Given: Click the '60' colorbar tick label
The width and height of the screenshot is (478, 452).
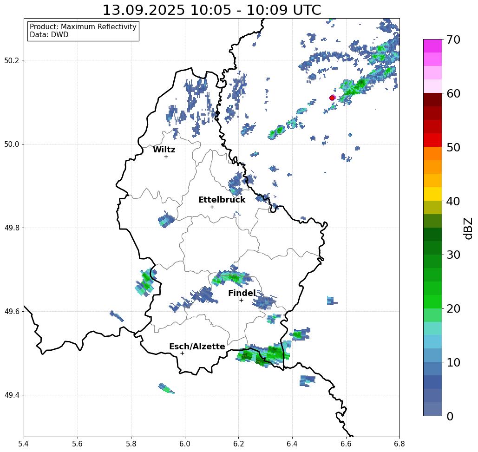Looking at the screenshot, I should click(453, 93).
